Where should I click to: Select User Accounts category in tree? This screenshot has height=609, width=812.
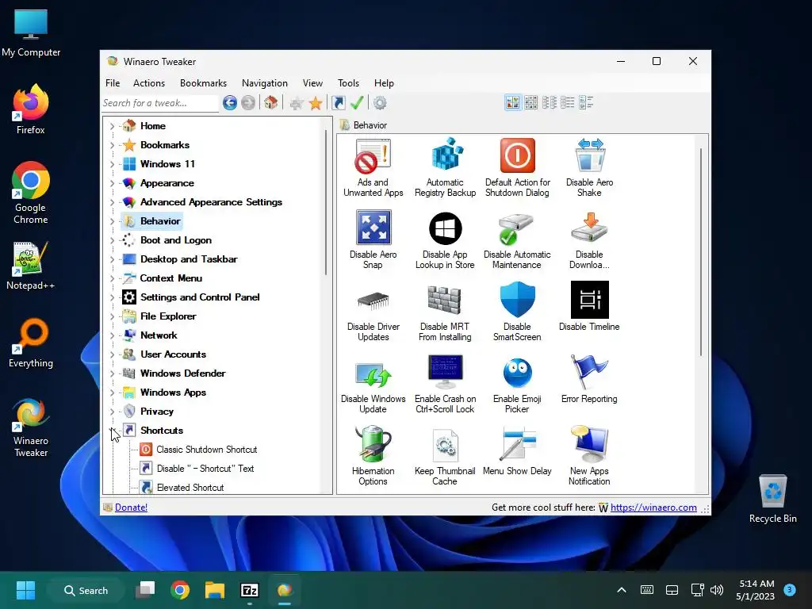coord(173,354)
